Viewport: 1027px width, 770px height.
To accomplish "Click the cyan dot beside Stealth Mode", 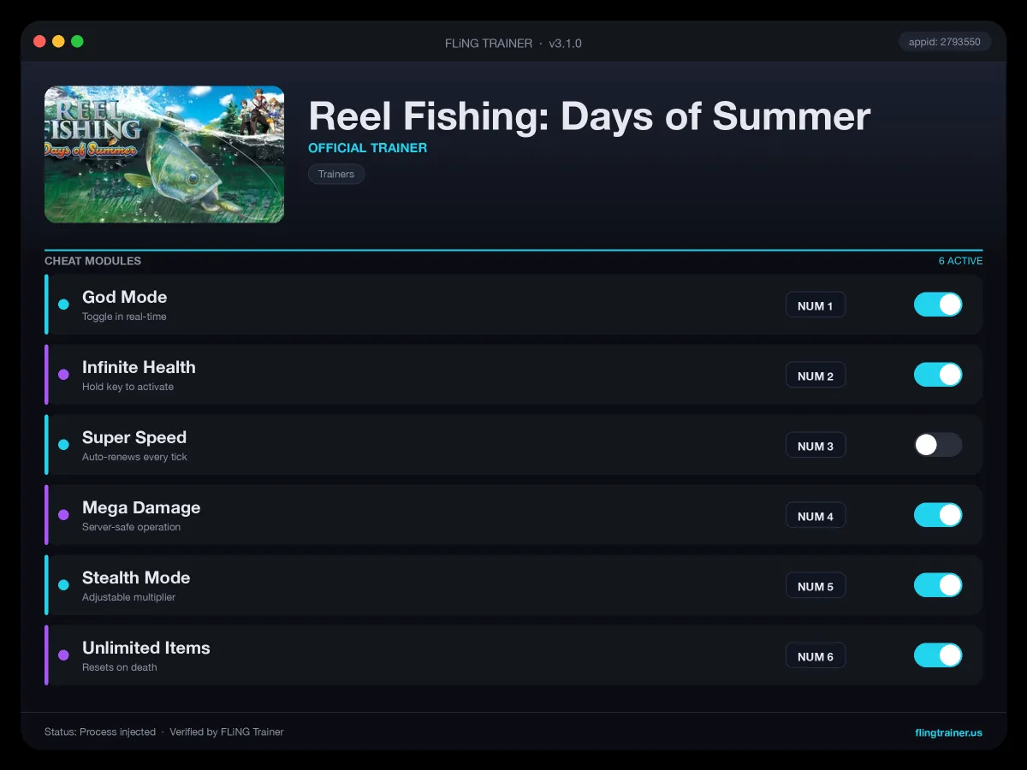I will (x=63, y=585).
